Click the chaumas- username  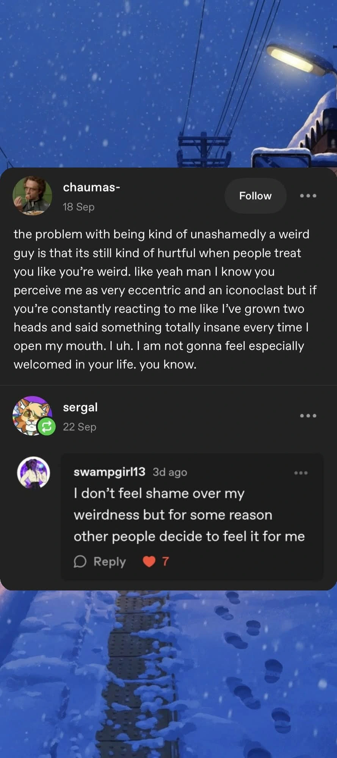pos(91,187)
